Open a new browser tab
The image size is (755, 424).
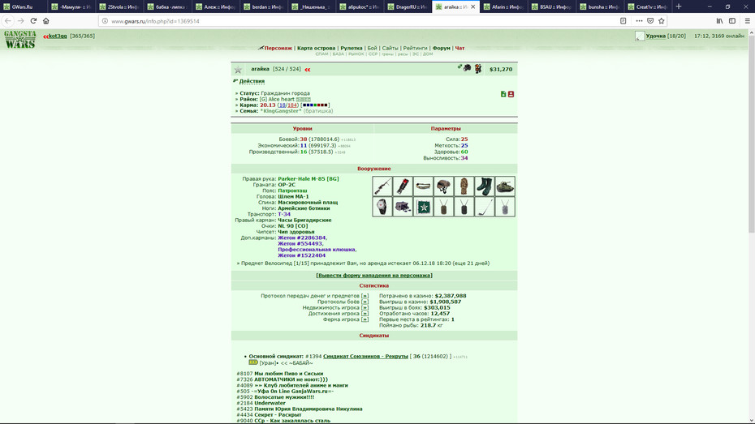(679, 6)
